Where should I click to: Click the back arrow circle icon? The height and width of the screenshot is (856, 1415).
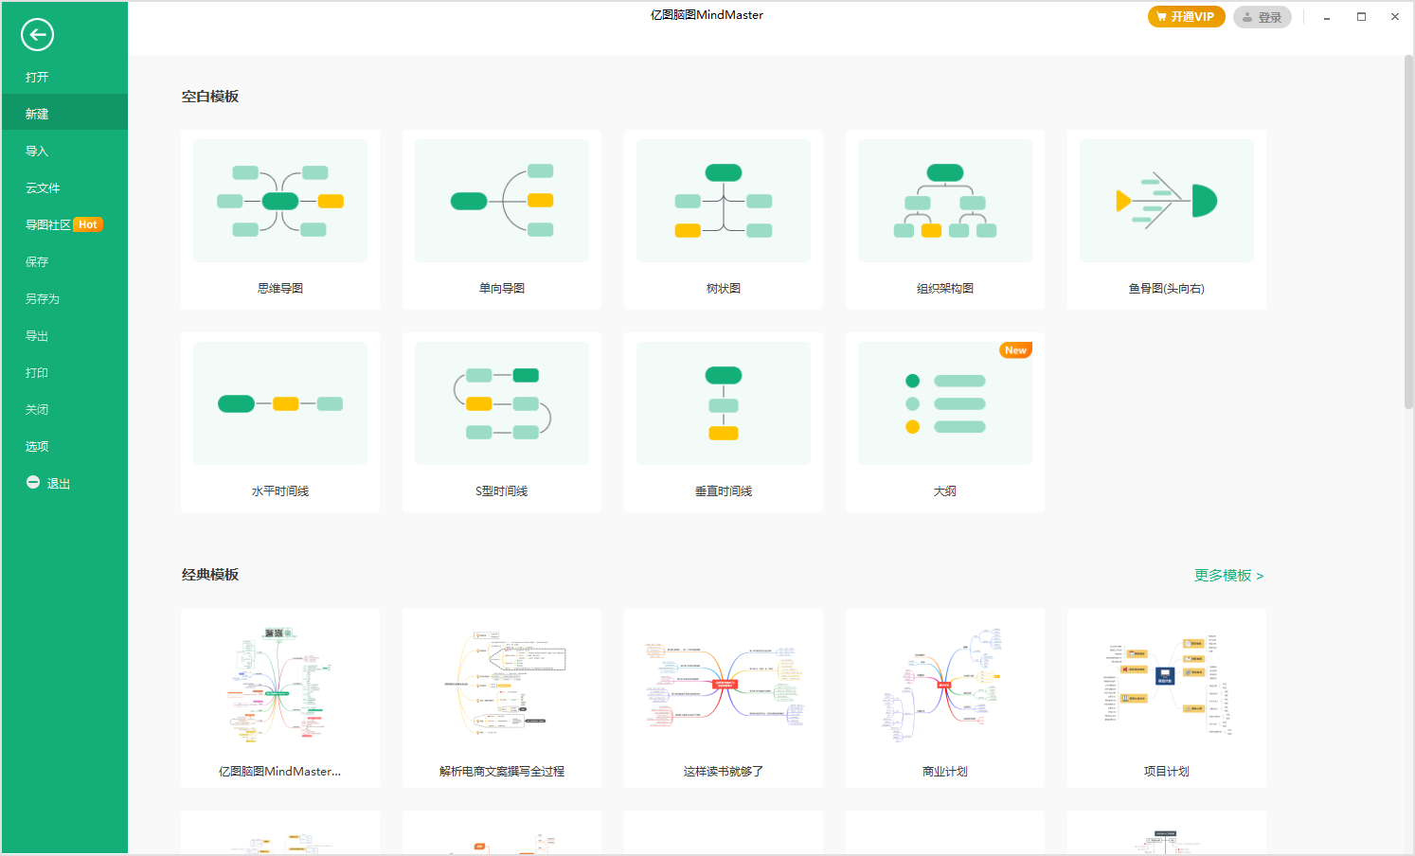pos(37,35)
